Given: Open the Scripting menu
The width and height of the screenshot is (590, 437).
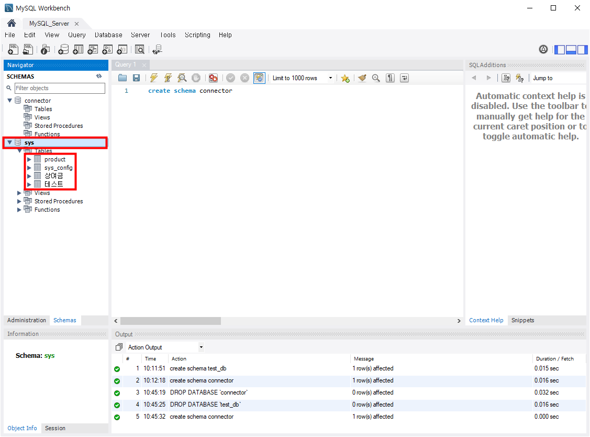Looking at the screenshot, I should 197,35.
